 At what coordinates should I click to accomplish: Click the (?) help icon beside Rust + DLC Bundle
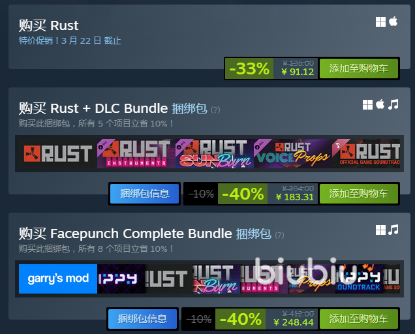pyautogui.click(x=215, y=110)
